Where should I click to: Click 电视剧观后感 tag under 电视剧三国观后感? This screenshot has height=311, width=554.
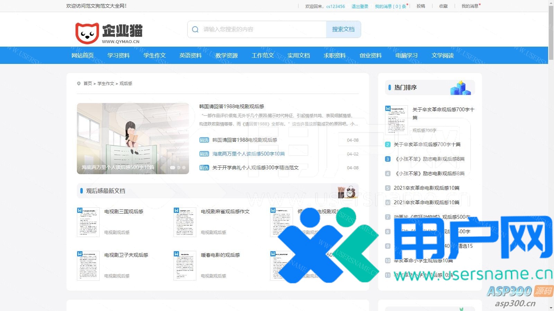click(x=117, y=233)
